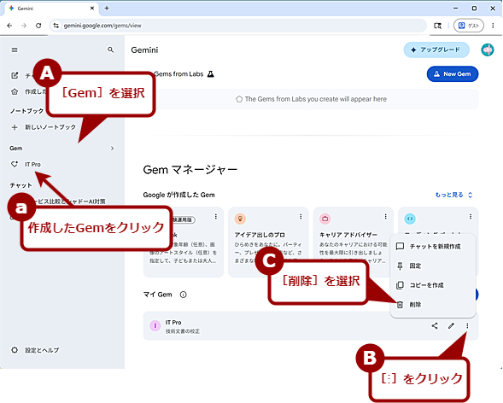
Task: Open the キャリア アドバイザー gem card
Action: point(354,242)
